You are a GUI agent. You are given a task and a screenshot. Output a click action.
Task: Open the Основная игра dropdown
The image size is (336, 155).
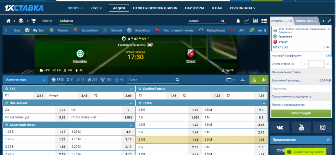click(x=25, y=80)
